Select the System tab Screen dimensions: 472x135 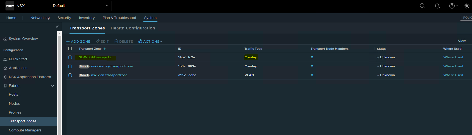[150, 18]
